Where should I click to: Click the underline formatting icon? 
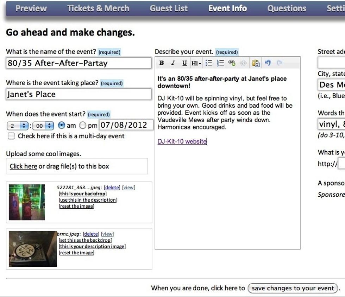pos(184,63)
